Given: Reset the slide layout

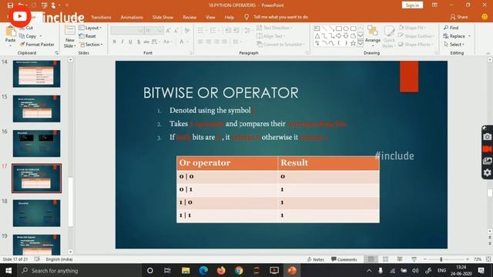Looking at the screenshot, I should point(87,36).
